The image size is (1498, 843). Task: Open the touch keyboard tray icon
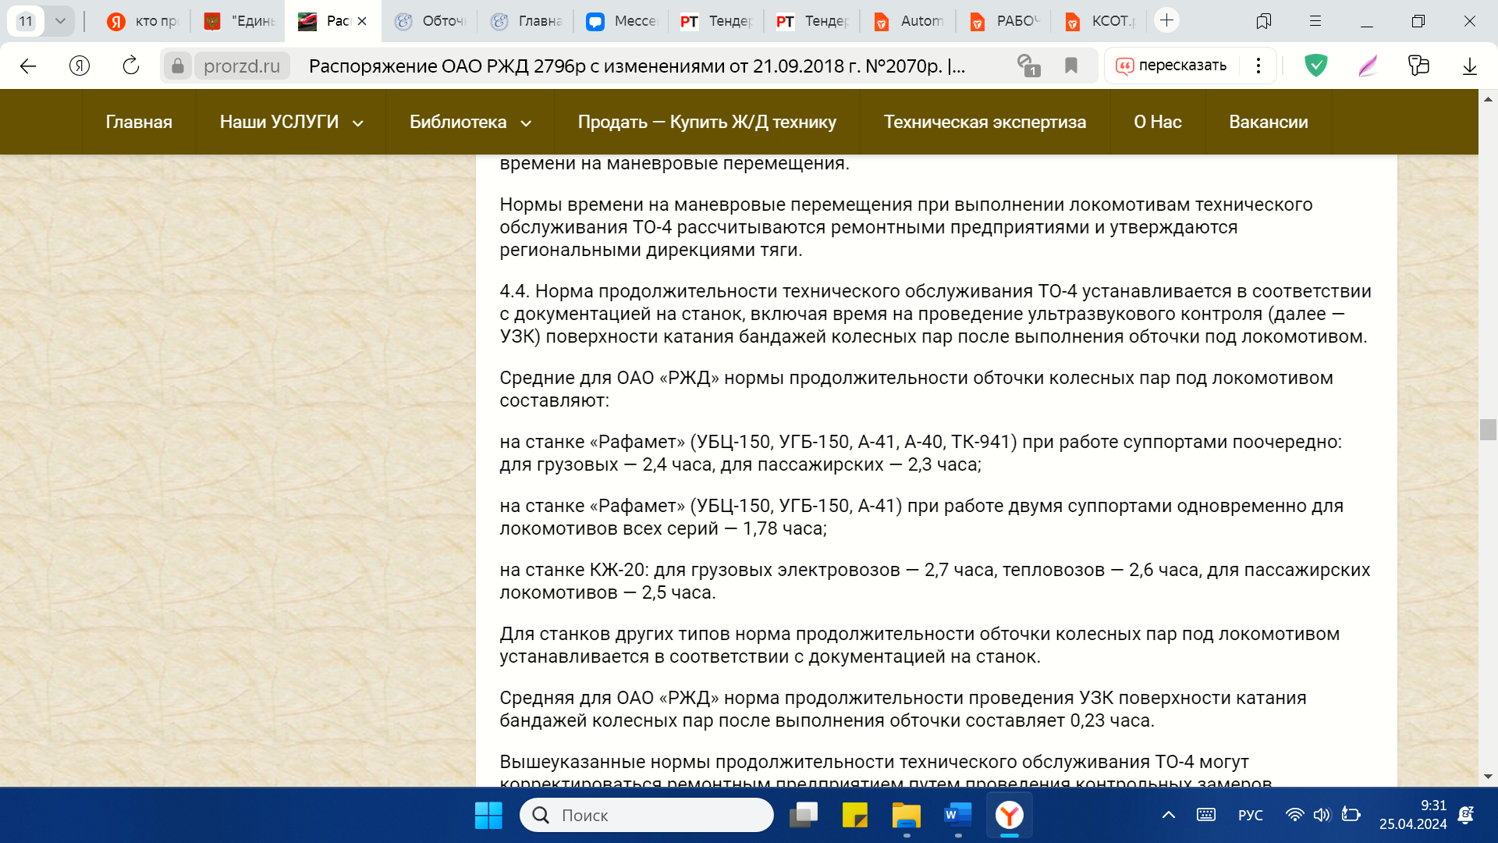coord(1206,815)
